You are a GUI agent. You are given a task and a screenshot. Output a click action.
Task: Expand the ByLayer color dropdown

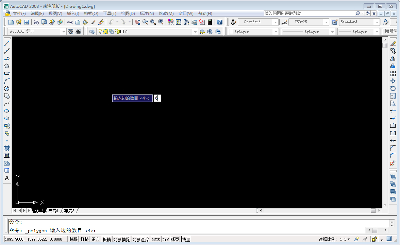pyautogui.click(x=276, y=32)
